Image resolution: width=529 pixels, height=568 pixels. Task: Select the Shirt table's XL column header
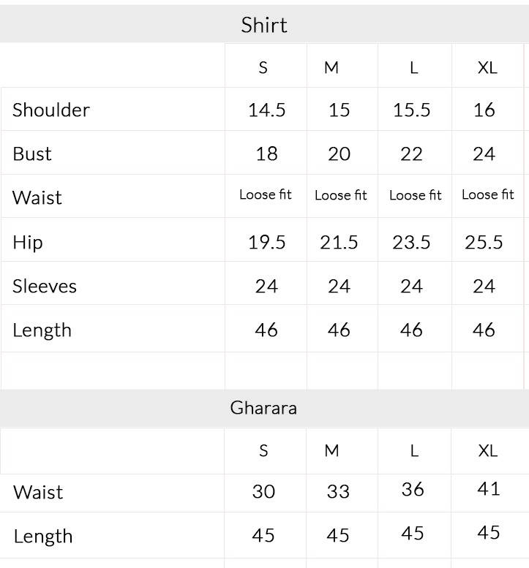[487, 68]
